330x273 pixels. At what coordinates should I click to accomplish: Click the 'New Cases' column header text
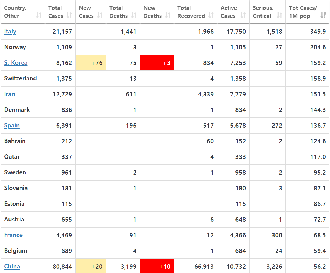86,12
